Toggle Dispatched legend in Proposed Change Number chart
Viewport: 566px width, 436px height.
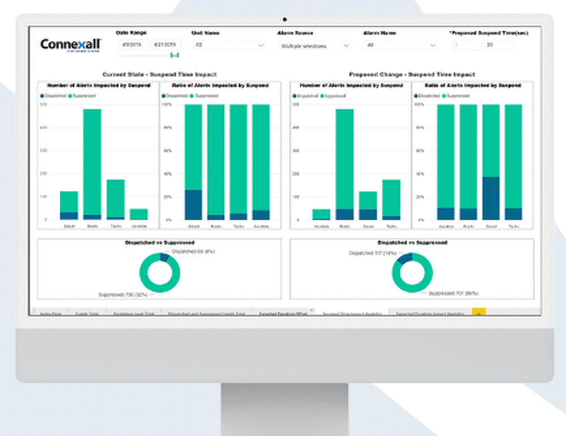306,96
